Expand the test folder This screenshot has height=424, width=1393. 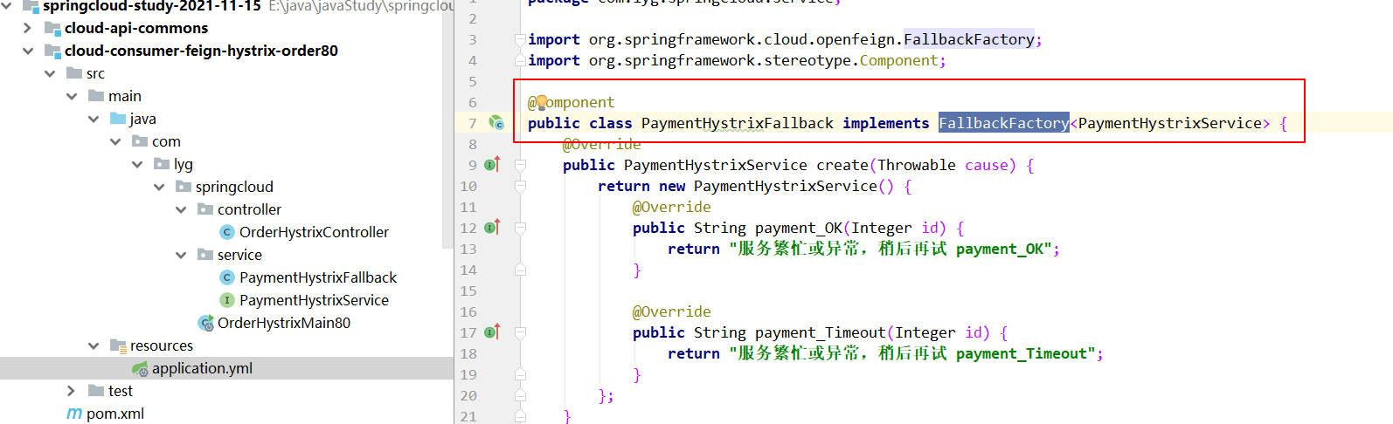tap(72, 391)
